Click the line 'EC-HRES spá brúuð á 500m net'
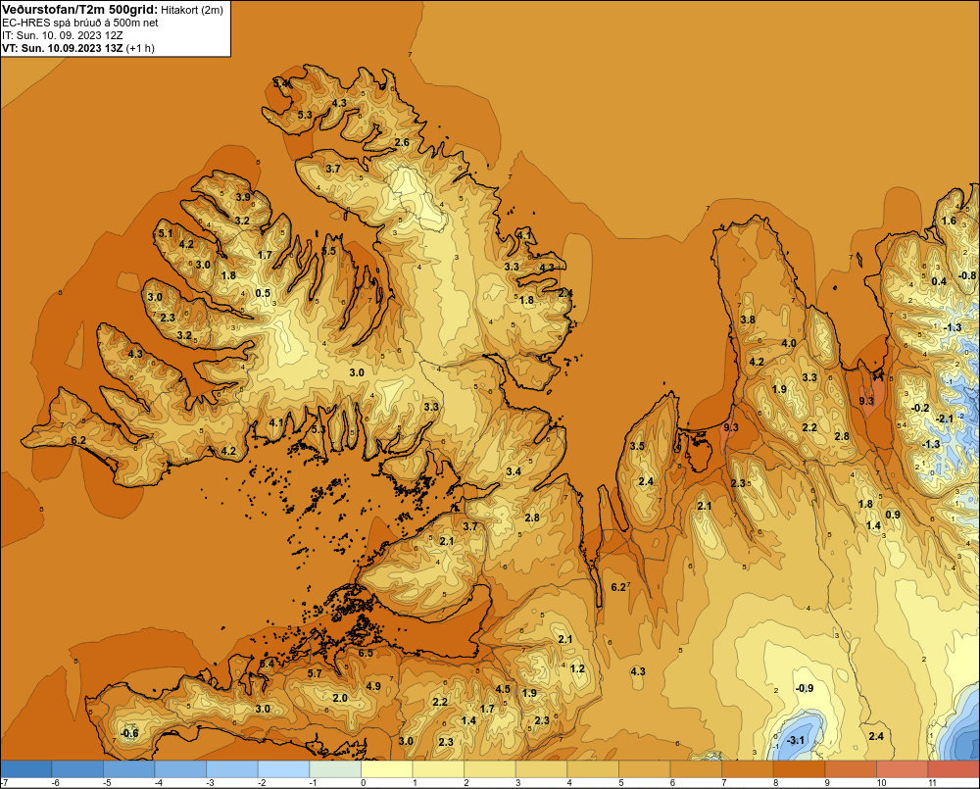 tap(80, 23)
